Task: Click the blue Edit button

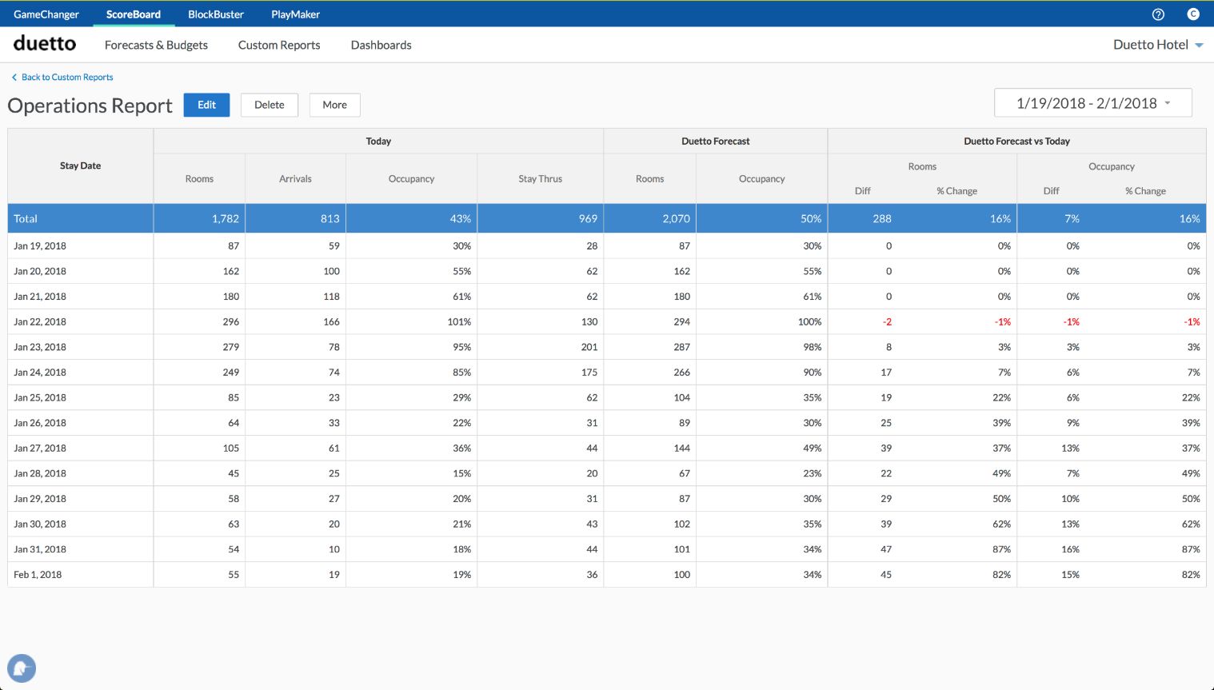Action: coord(206,105)
